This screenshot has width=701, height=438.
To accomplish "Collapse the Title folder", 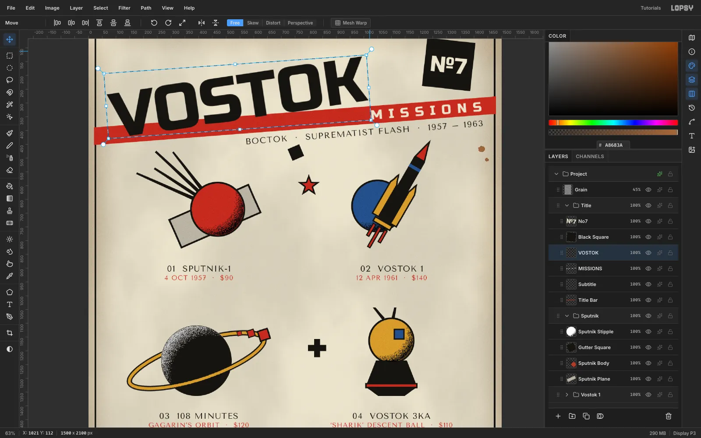I will tap(567, 205).
